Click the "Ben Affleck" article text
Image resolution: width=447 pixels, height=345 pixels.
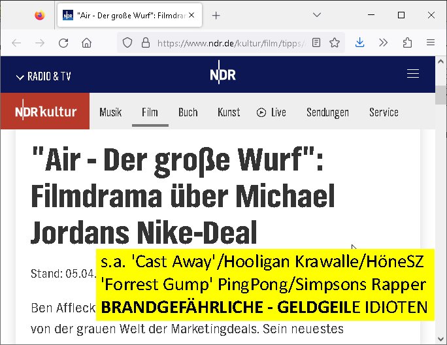pos(63,308)
